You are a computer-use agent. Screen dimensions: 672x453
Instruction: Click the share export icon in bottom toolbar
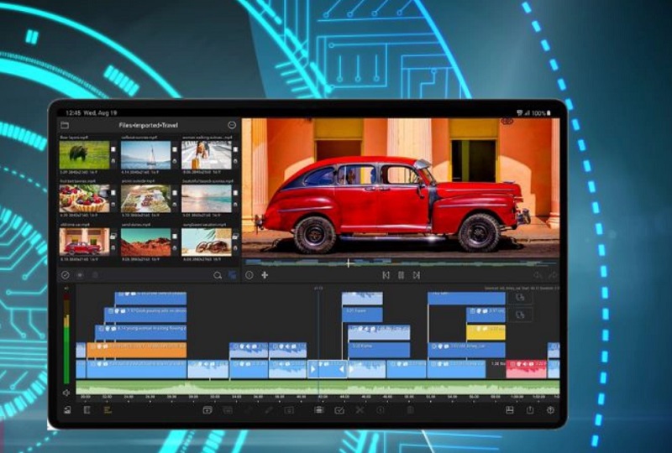530,410
